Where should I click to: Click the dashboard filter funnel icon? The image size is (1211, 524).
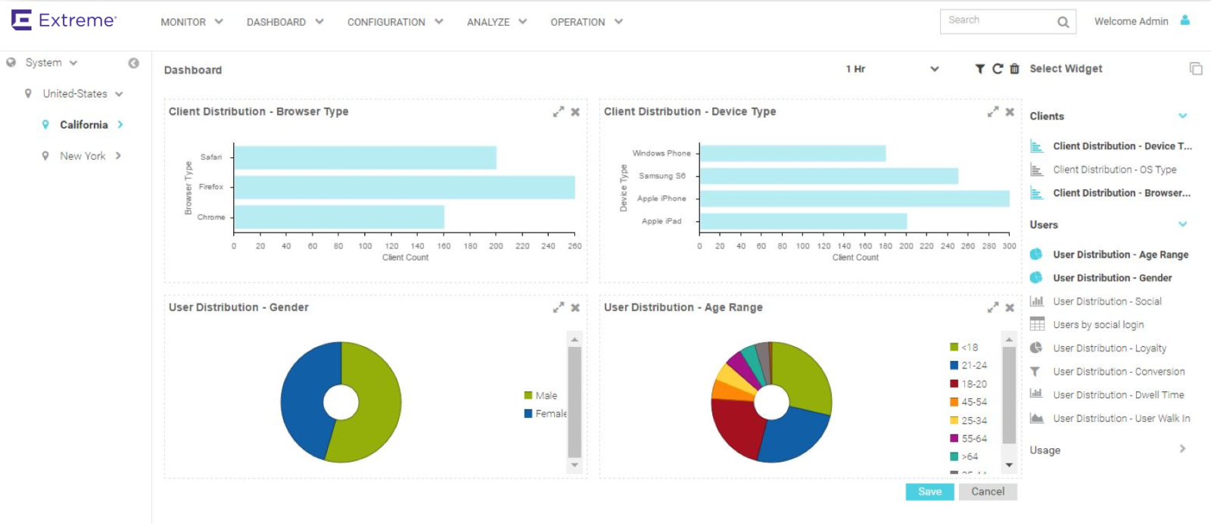pos(979,69)
